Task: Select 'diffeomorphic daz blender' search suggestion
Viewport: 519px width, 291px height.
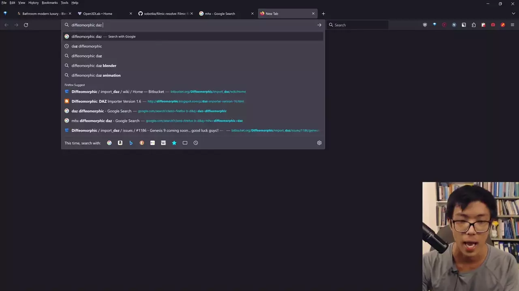Action: 94,65
